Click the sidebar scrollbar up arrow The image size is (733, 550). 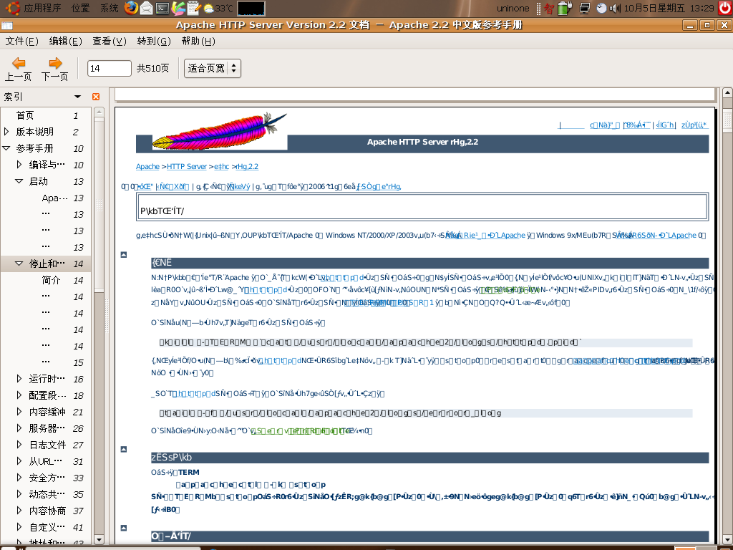(99, 112)
